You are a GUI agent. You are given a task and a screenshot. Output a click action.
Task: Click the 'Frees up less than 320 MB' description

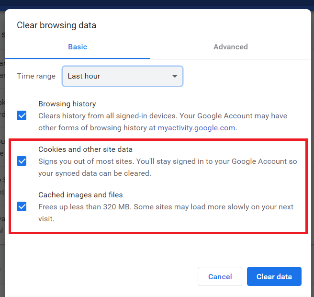166,213
